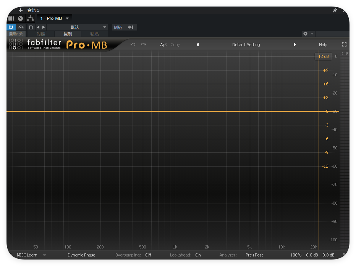Select next FabFilter preset arrow
The height and width of the screenshot is (266, 356).
[295, 45]
